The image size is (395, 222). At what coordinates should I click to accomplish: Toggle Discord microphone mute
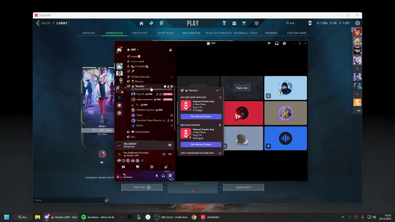coord(157,176)
